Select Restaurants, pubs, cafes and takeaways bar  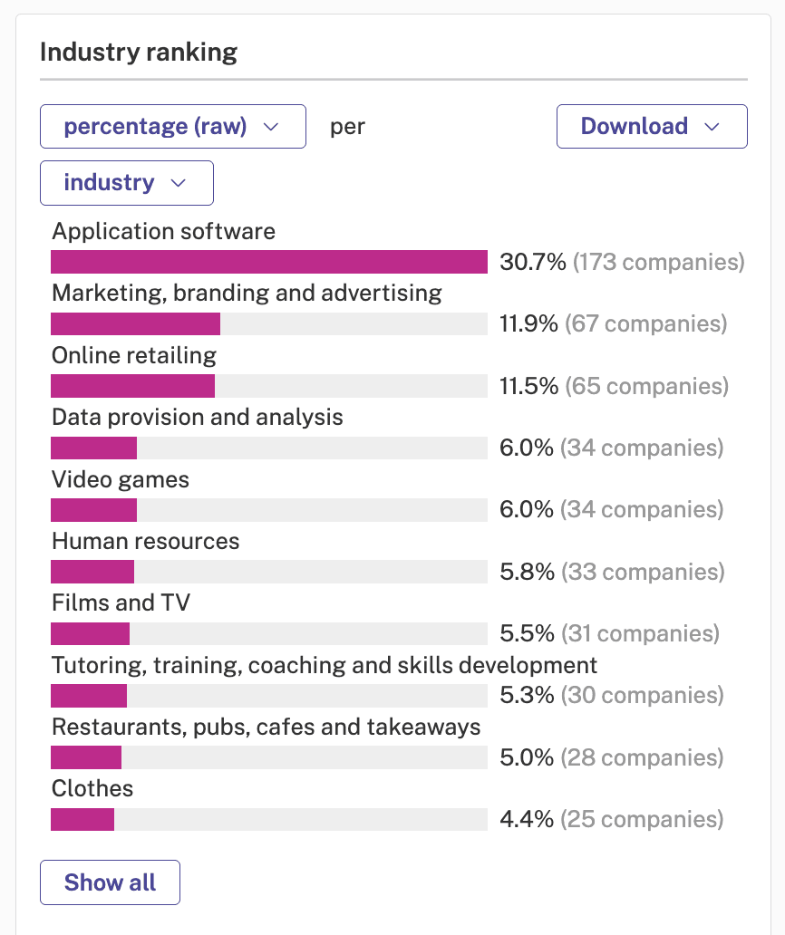[x=269, y=757]
